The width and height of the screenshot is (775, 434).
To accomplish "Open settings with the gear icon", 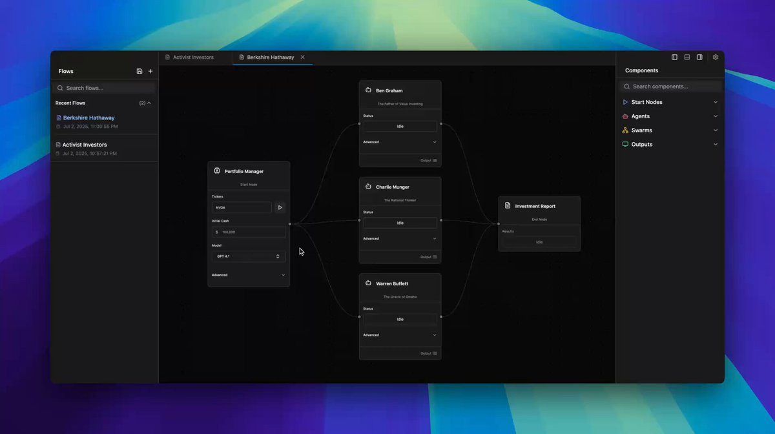I will coord(716,57).
